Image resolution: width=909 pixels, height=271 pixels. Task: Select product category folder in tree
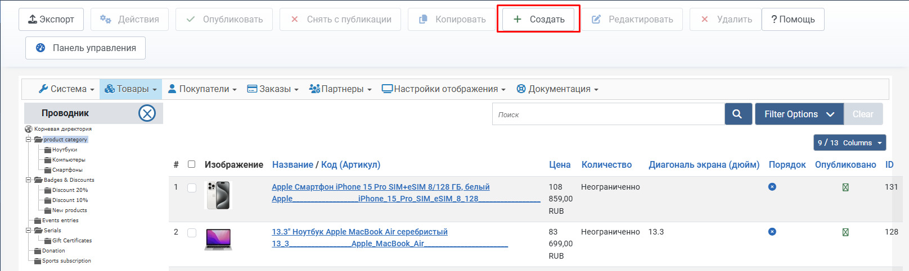tap(65, 140)
